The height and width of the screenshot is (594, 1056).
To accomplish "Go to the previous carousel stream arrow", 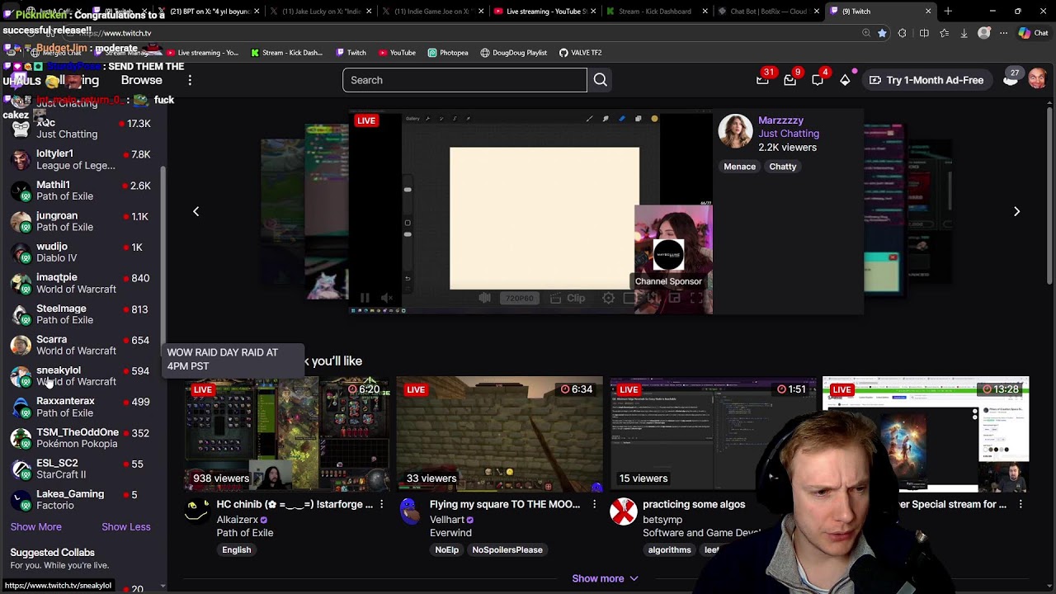I will click(196, 211).
